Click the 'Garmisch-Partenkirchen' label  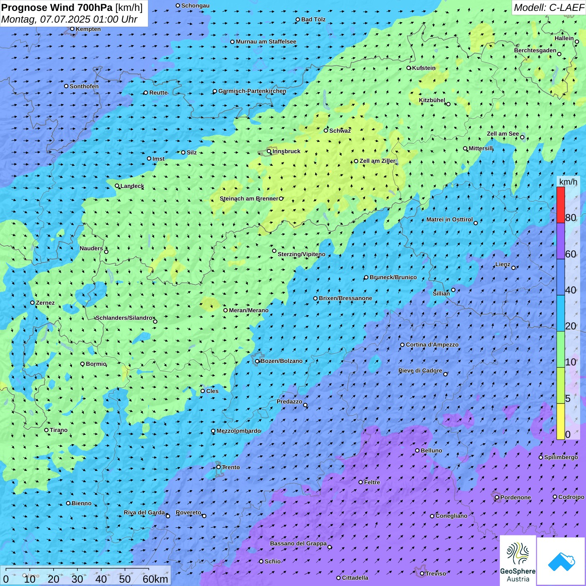252,91
